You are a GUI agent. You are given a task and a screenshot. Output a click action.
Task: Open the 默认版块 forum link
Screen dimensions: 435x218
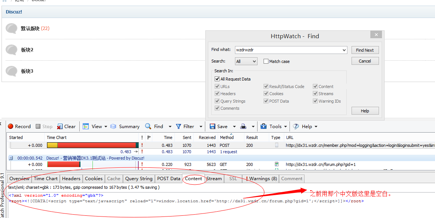[30, 28]
